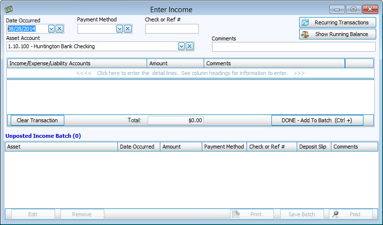Expand the Payment Method dropdown

(x=119, y=29)
